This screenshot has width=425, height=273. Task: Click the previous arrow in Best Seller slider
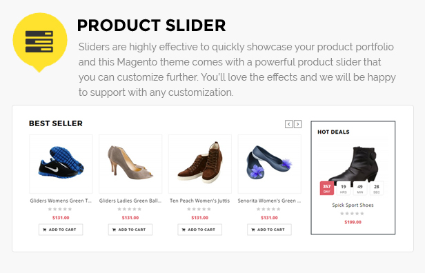pyautogui.click(x=288, y=124)
